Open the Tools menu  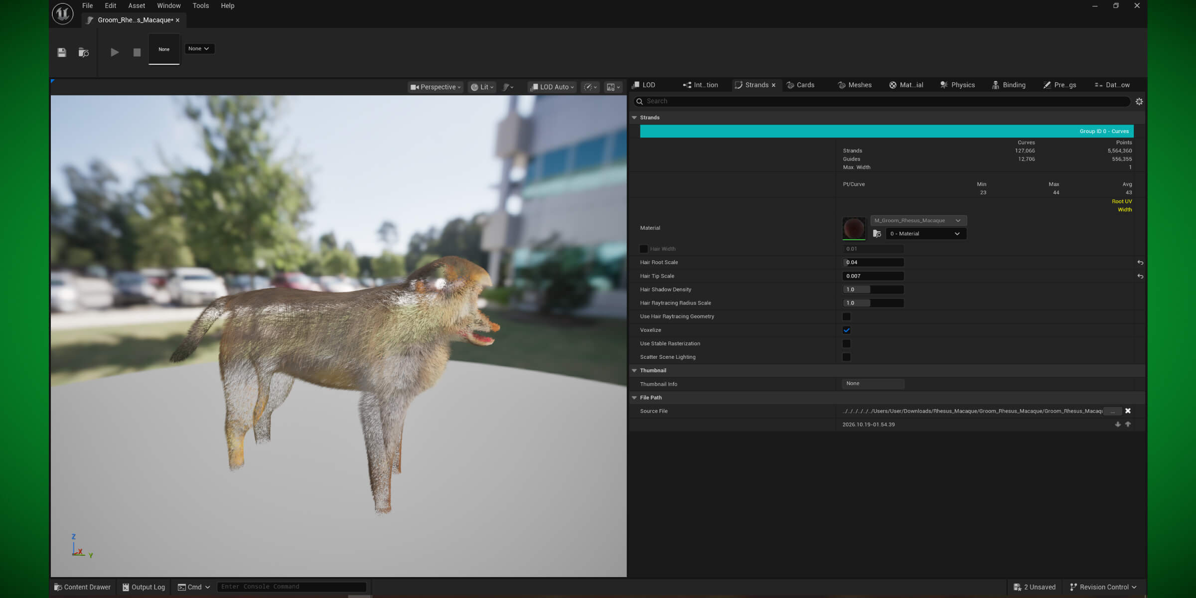pyautogui.click(x=201, y=5)
